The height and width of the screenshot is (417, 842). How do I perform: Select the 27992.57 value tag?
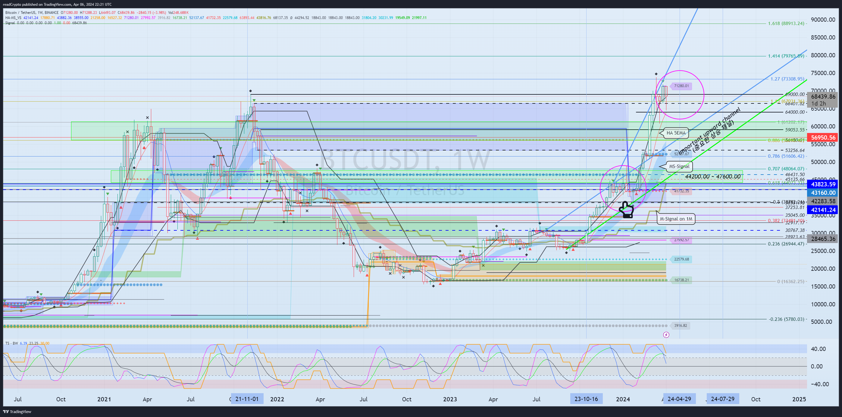pyautogui.click(x=681, y=240)
